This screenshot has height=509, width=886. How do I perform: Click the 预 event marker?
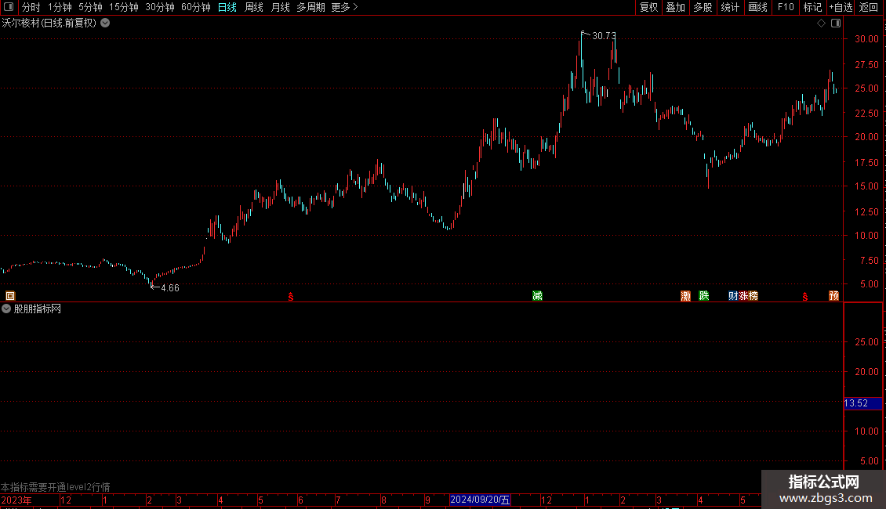point(833,296)
